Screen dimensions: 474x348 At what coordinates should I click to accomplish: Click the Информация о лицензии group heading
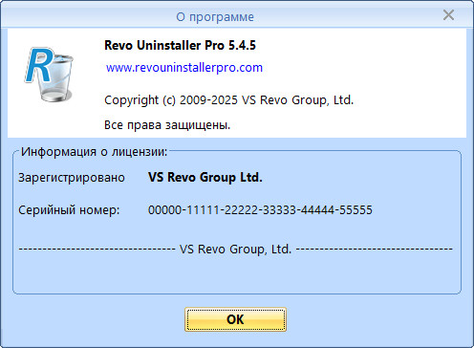tap(94, 152)
